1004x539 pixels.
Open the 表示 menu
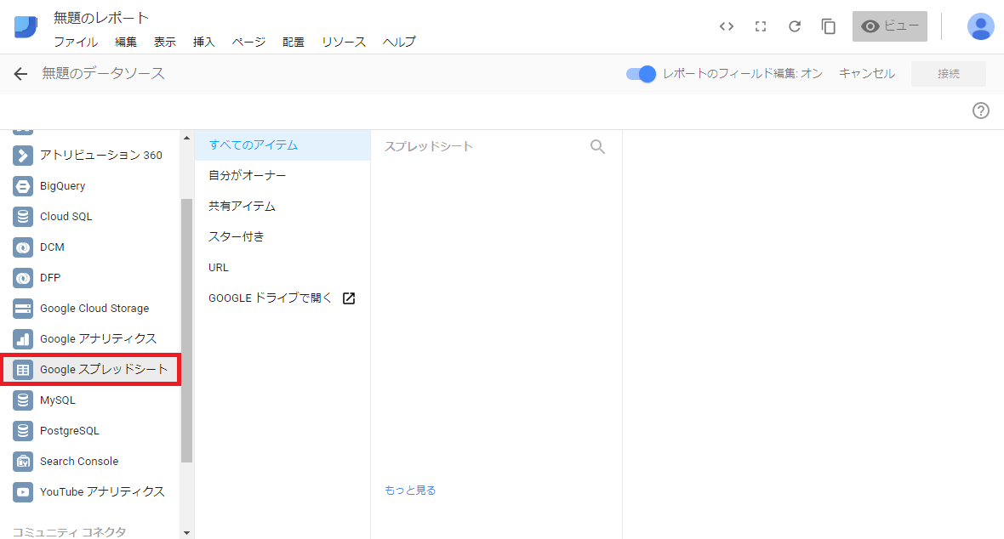(x=164, y=42)
